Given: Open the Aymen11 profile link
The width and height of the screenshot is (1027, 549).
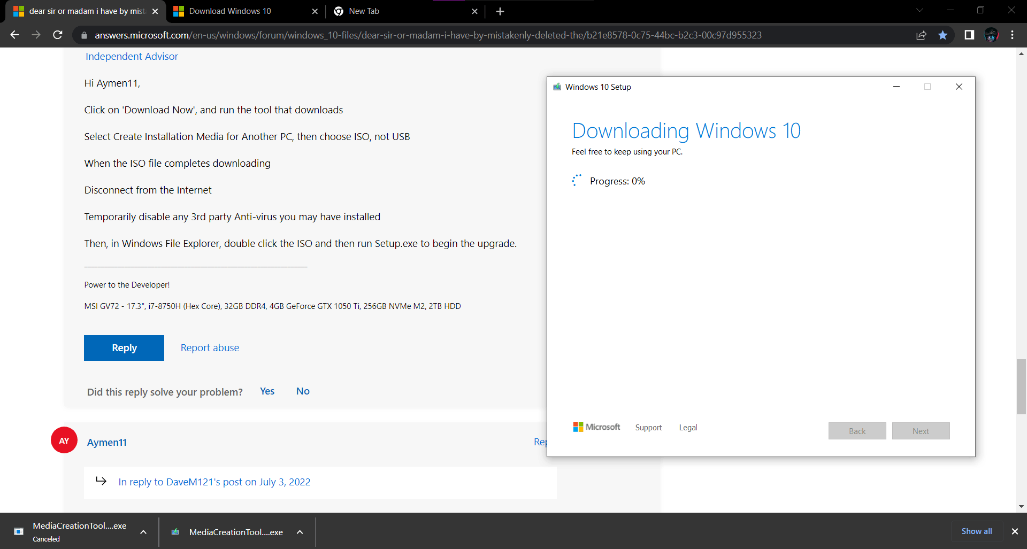Looking at the screenshot, I should click(107, 443).
